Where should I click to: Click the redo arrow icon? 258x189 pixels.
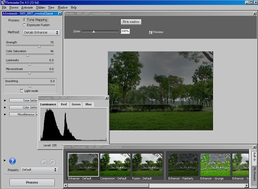pyautogui.click(x=52, y=163)
